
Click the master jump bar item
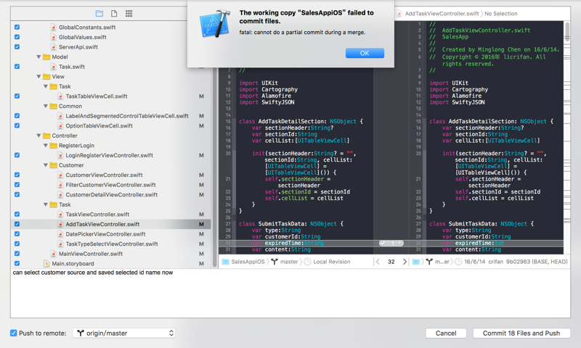[285, 262]
